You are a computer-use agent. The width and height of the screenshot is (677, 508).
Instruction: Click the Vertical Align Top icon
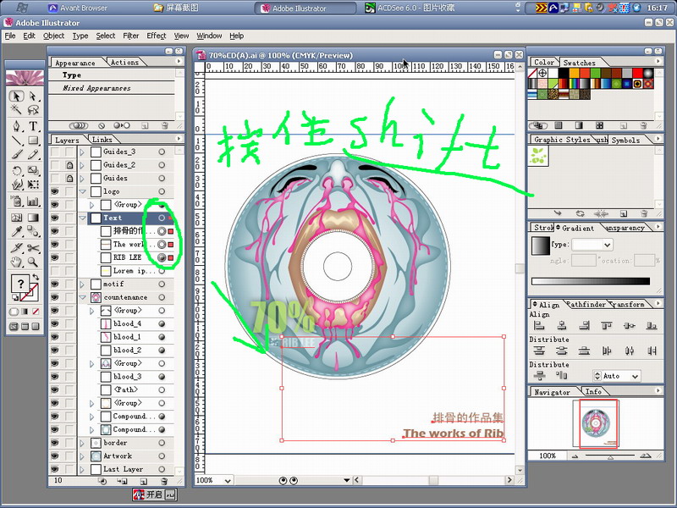point(607,326)
